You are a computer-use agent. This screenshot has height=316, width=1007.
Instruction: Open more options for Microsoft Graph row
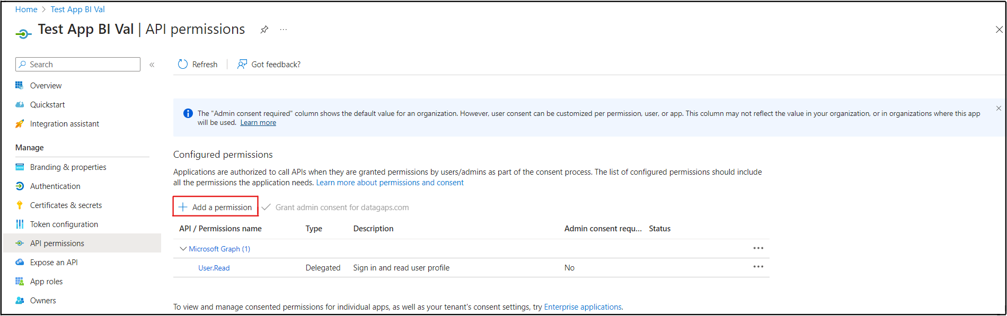coord(758,248)
